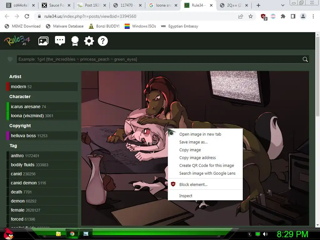Open the volume speaker tray icon
Image resolution: width=320 pixels, height=240 pixels.
(265, 234)
